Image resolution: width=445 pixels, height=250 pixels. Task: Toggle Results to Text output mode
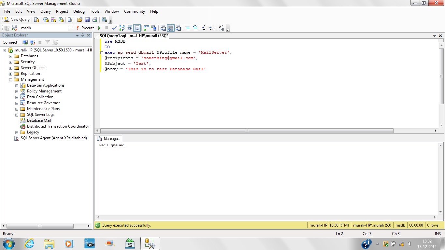click(163, 28)
